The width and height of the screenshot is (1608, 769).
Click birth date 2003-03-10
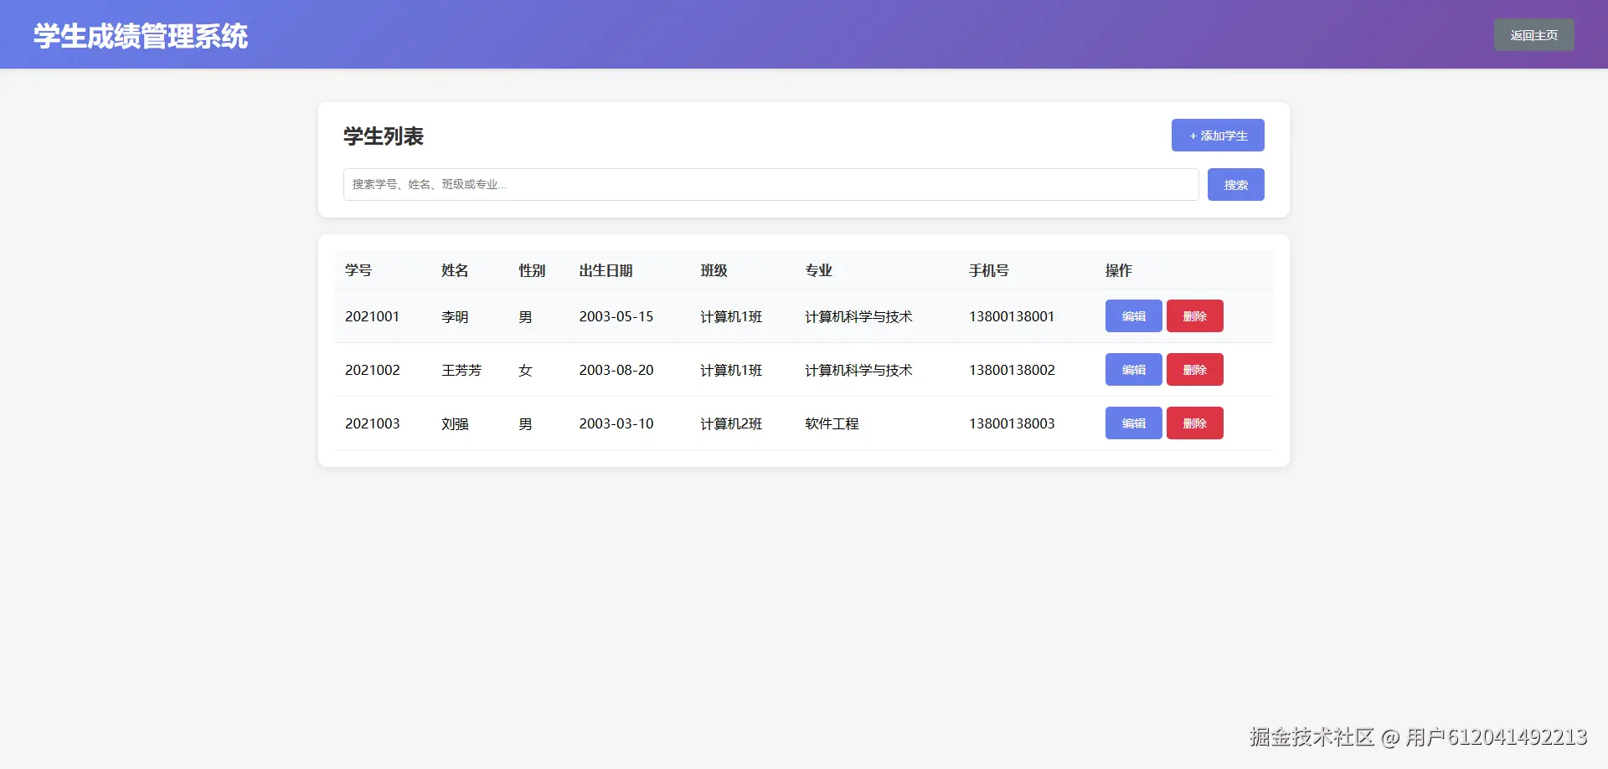coord(616,423)
